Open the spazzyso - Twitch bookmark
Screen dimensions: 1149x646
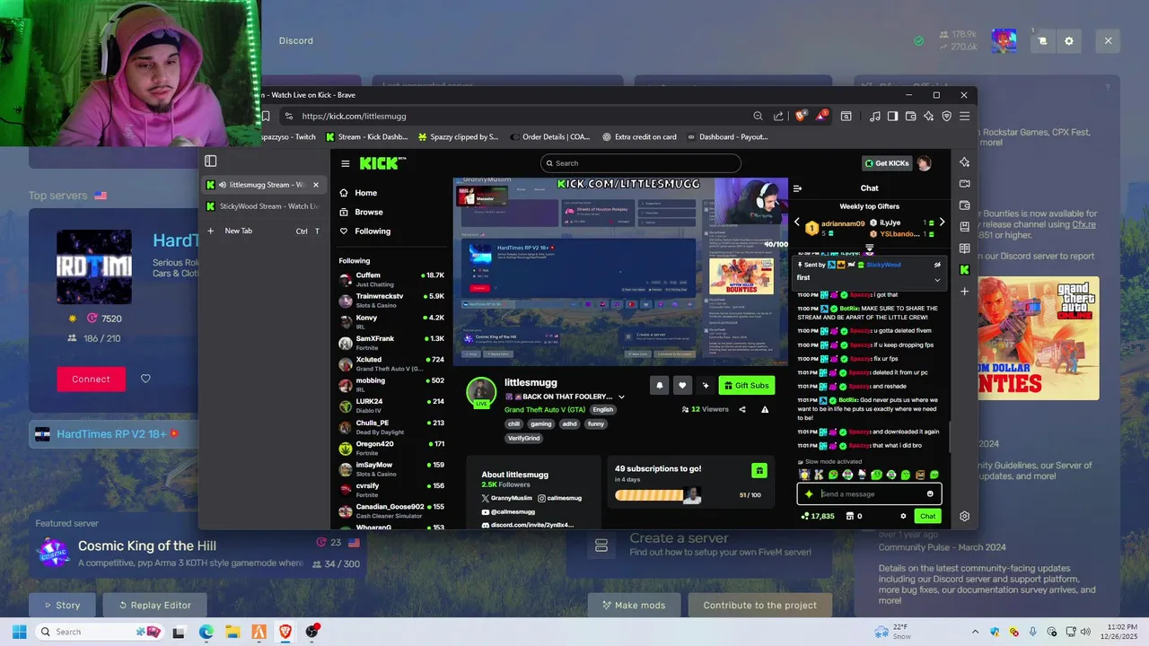pyautogui.click(x=288, y=137)
